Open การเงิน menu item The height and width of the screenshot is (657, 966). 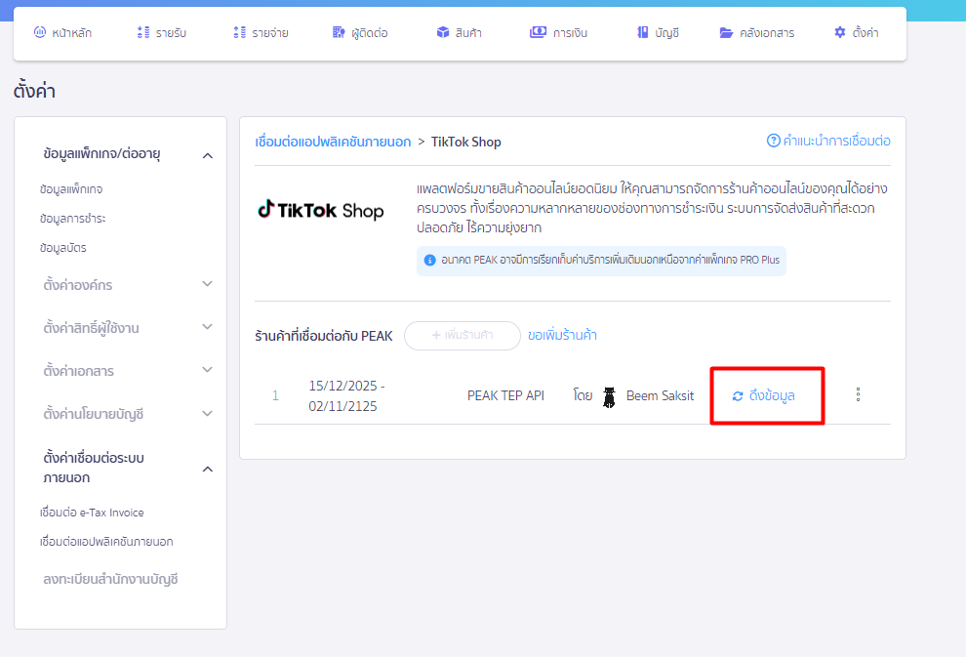point(559,32)
